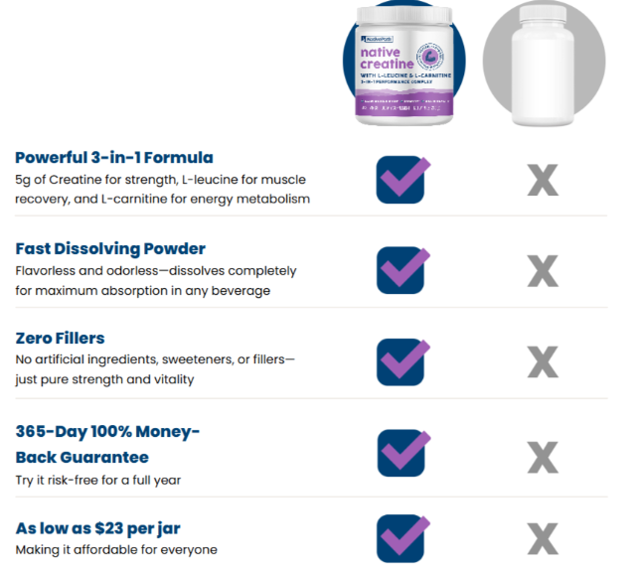Image resolution: width=637 pixels, height=566 pixels.
Task: Click the checkmark for 365-Day Money-Back Guarantee
Action: [x=402, y=452]
